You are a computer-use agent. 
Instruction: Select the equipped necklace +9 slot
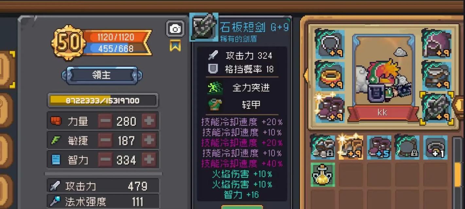[330, 44]
